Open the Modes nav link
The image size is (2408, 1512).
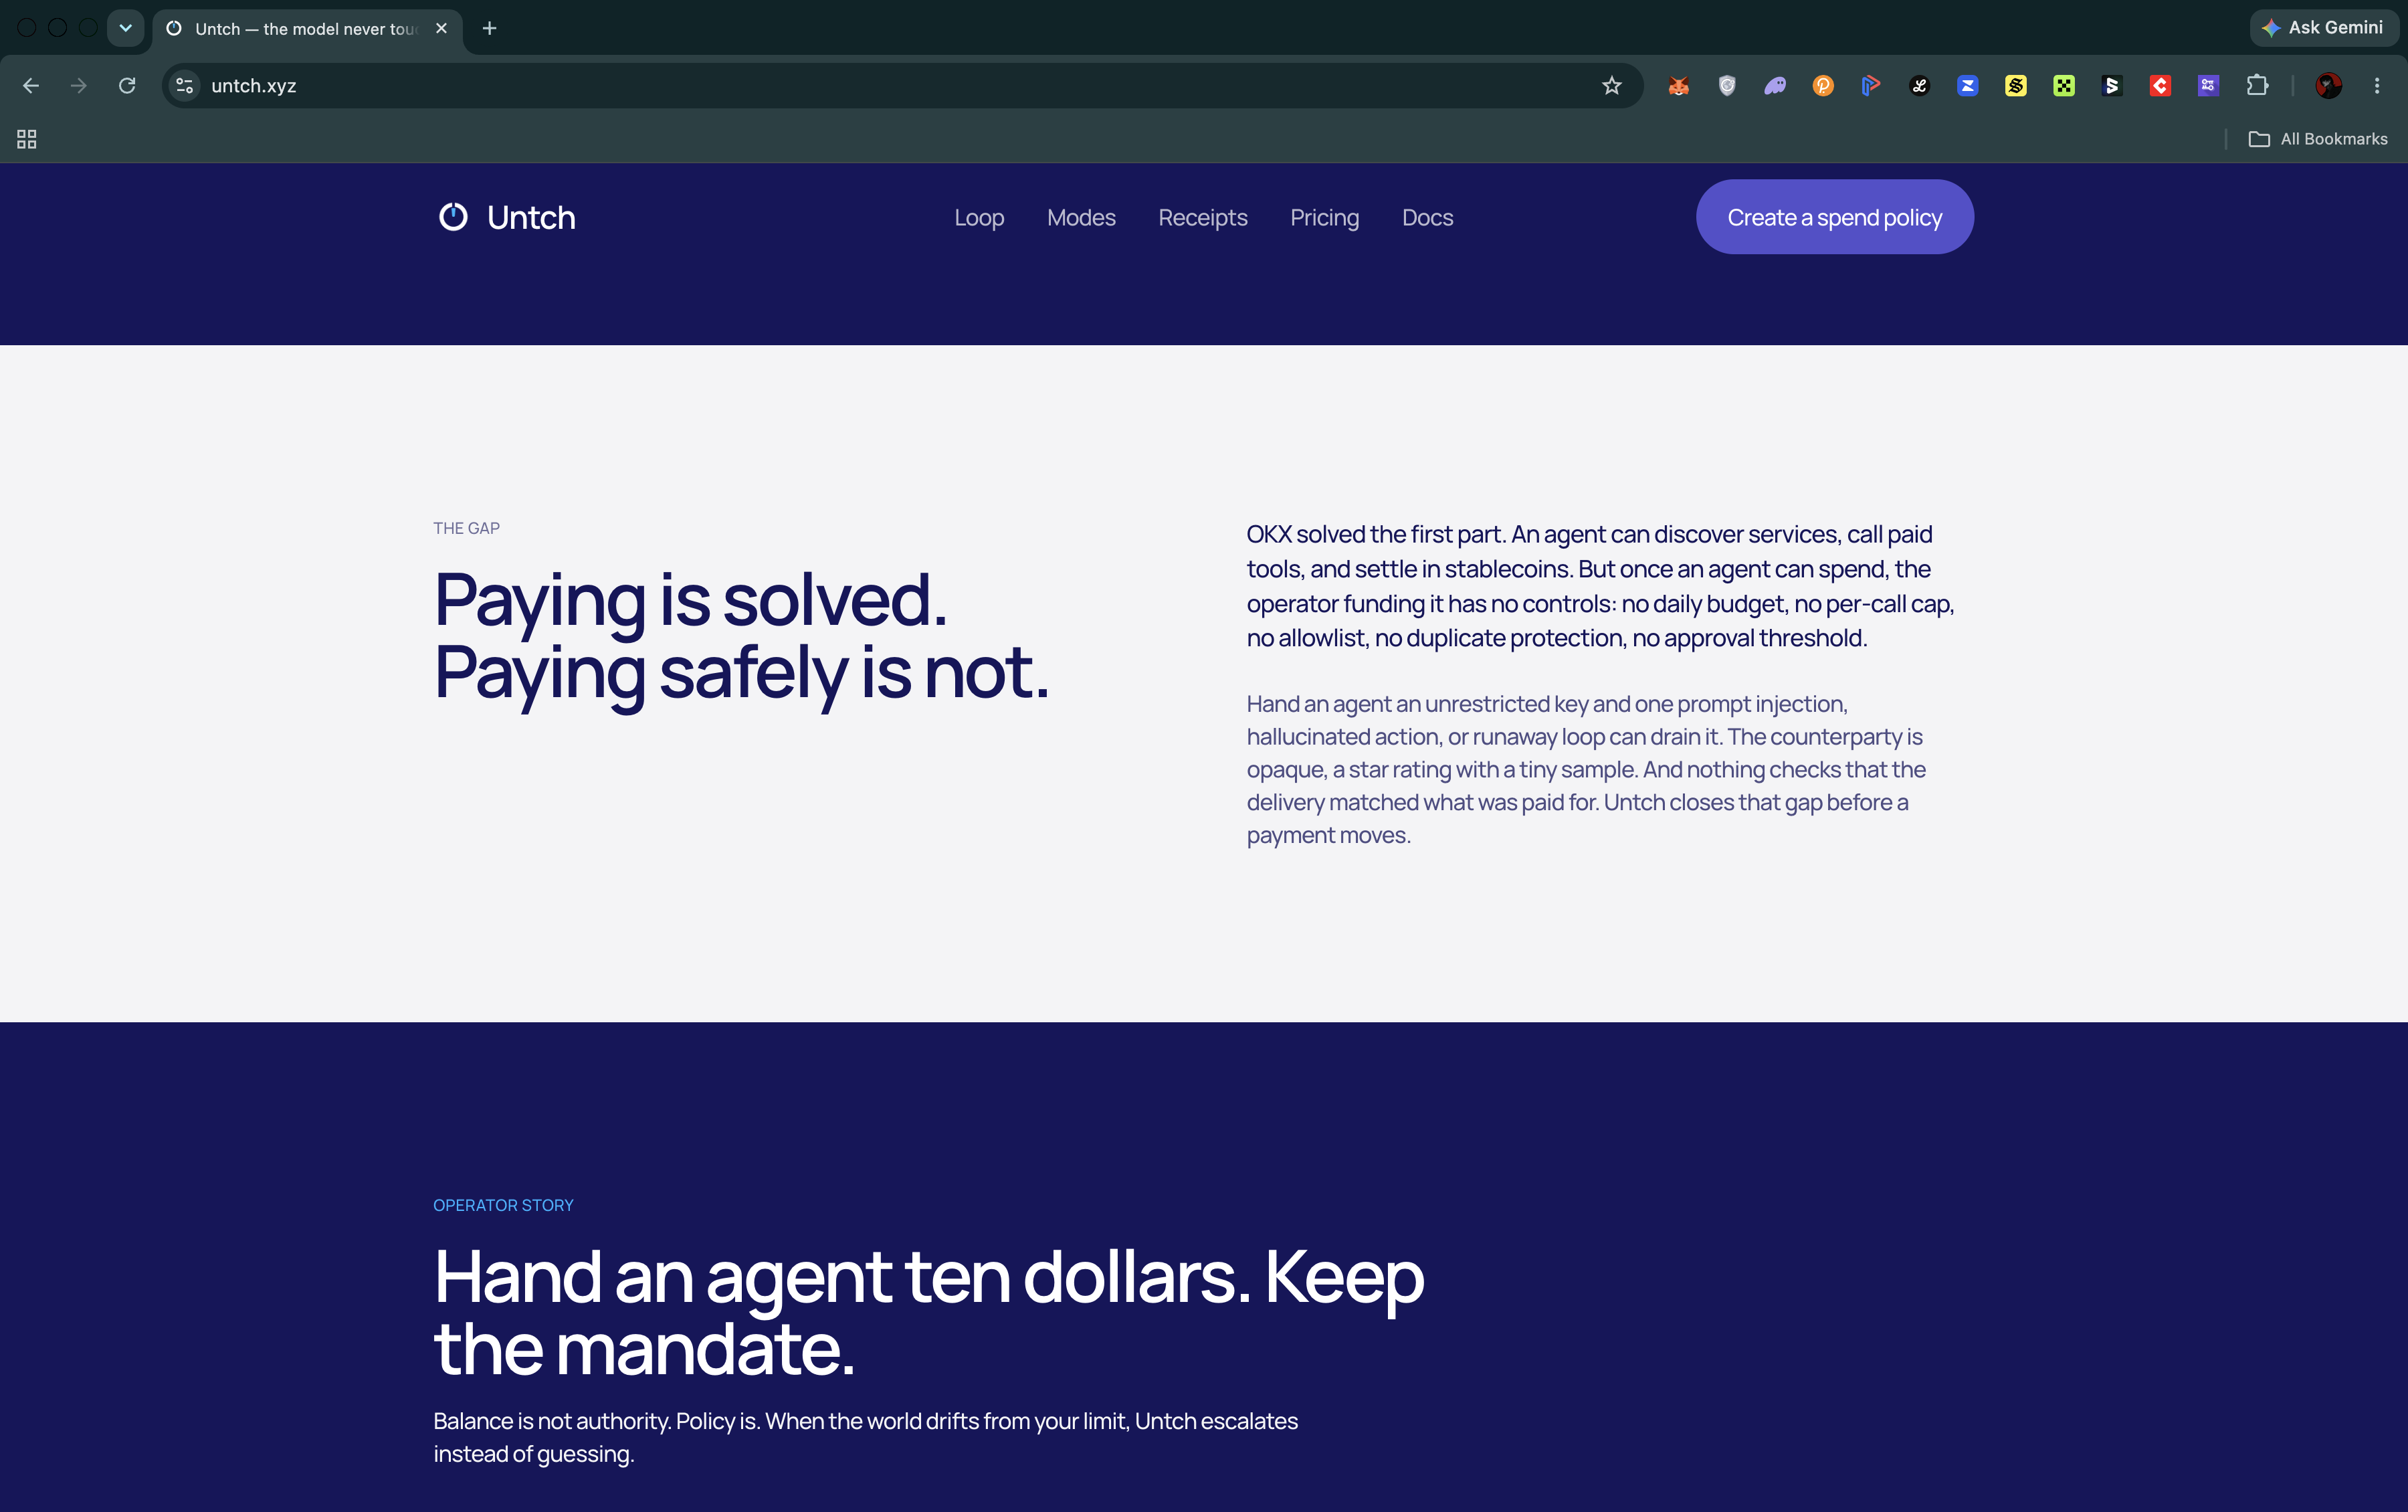(1080, 217)
